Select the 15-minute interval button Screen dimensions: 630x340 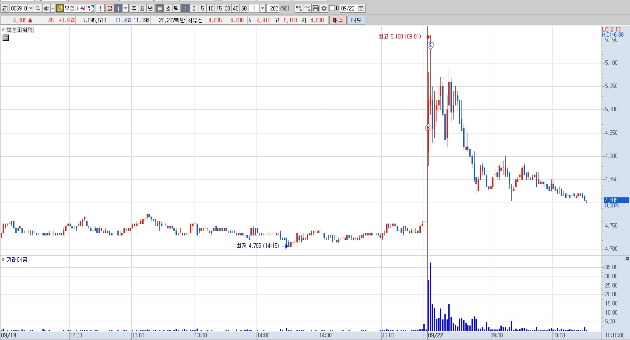[x=219, y=8]
